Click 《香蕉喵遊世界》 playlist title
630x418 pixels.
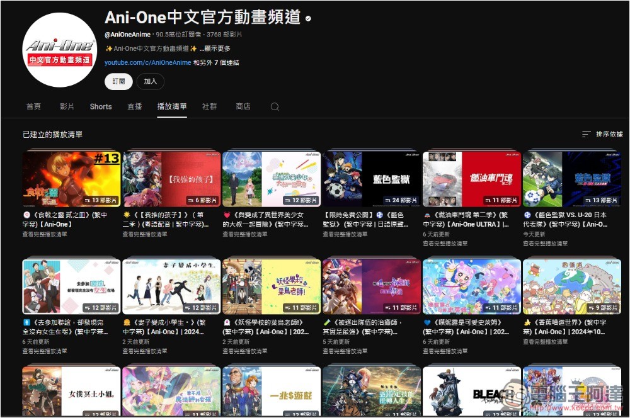pos(565,327)
